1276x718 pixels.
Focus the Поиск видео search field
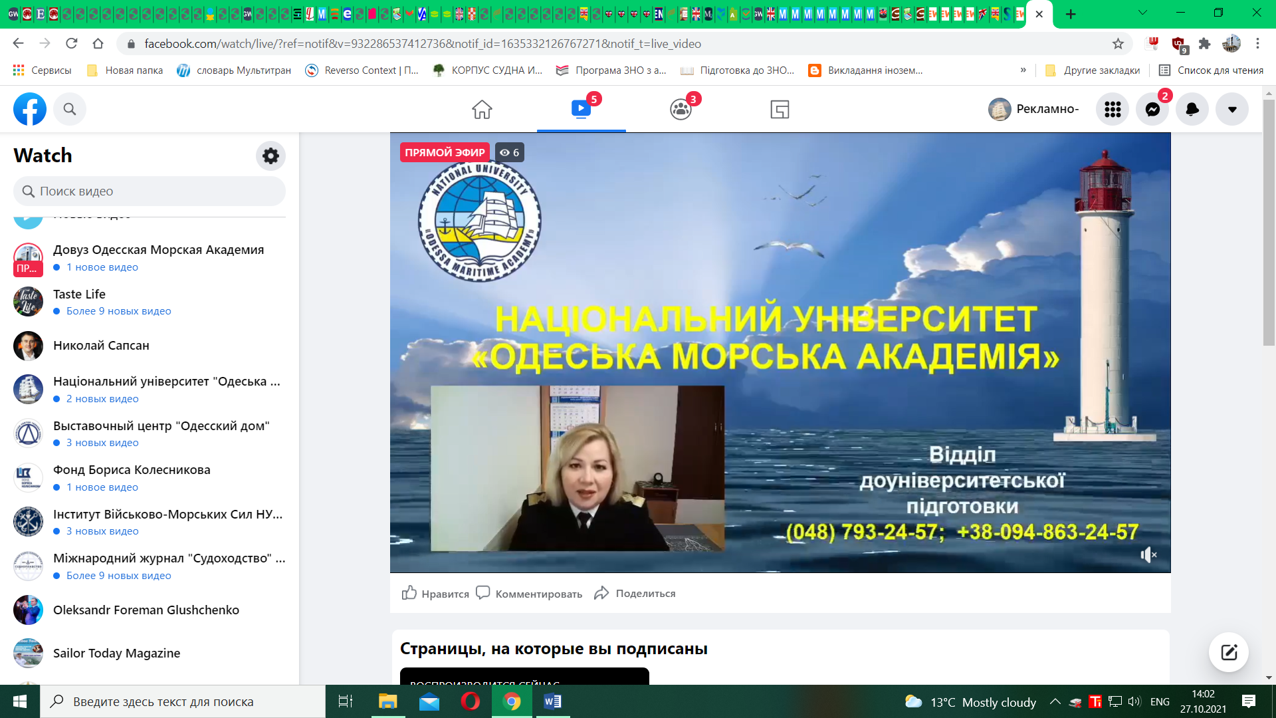tap(150, 191)
